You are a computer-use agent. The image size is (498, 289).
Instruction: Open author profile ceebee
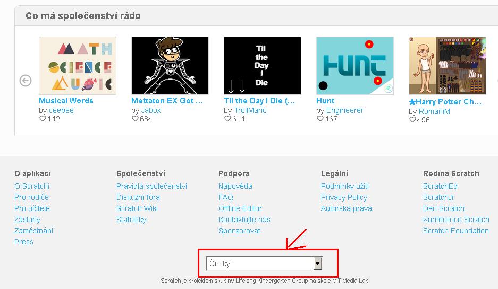(x=61, y=110)
